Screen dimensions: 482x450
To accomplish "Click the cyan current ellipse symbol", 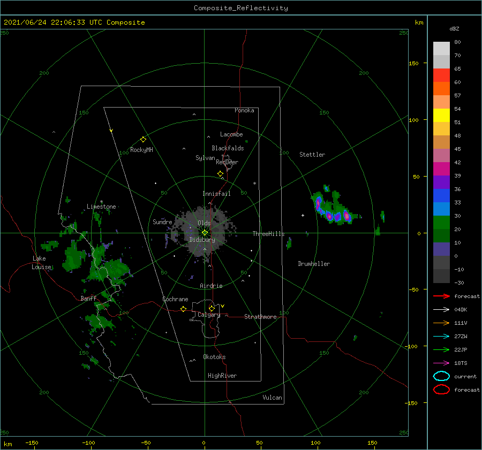I will coord(441,376).
